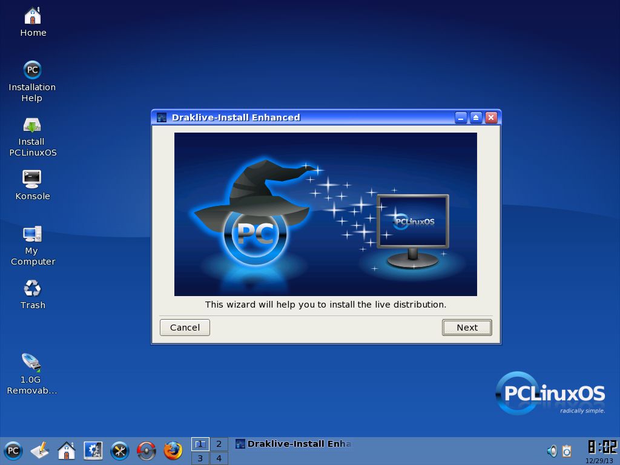Open the Trash desktop icon
Viewport: 620px width, 465px height.
click(x=33, y=294)
